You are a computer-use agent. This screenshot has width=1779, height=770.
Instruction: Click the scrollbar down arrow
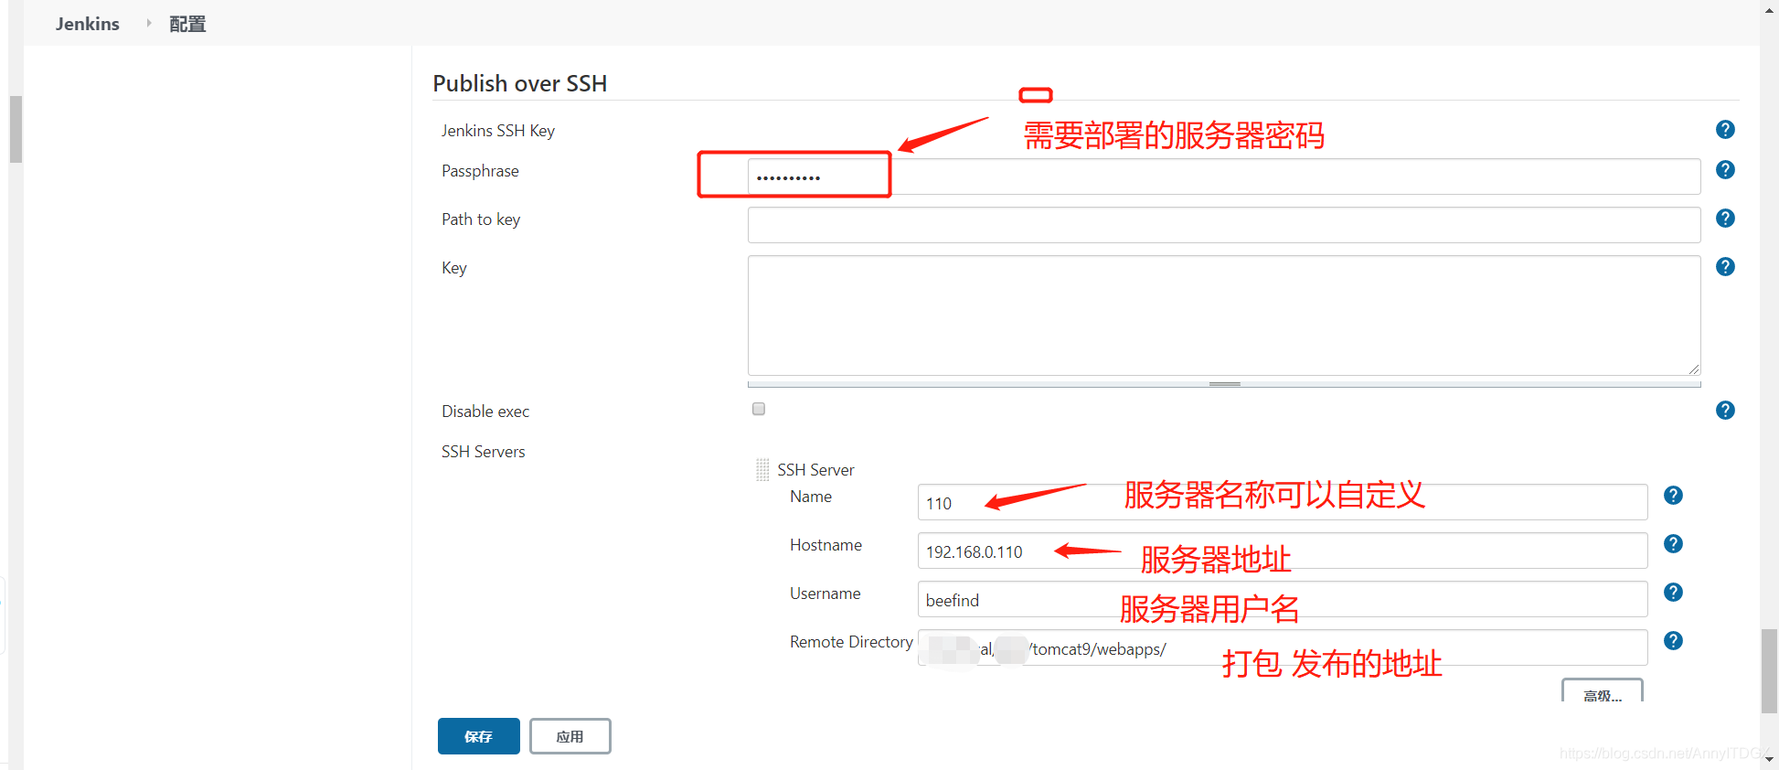coord(1770,759)
